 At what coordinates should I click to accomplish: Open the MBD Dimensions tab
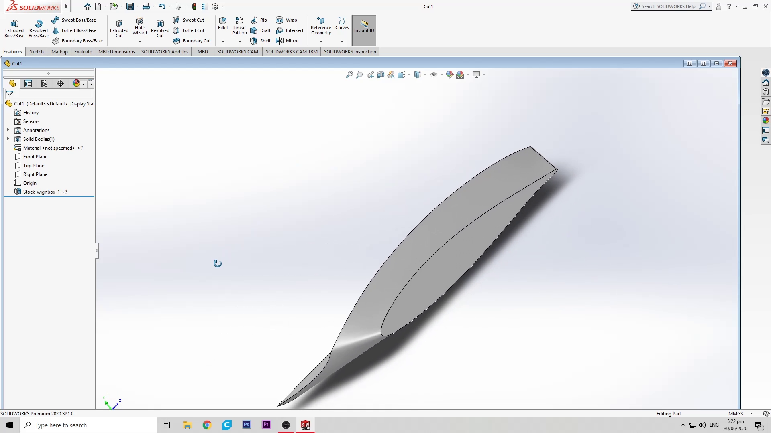pos(116,51)
